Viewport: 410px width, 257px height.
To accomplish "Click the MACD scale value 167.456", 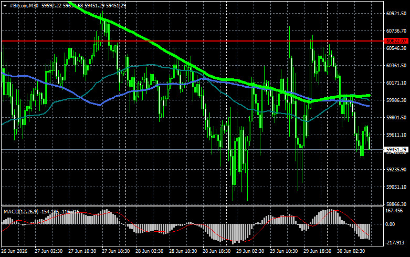I will (x=394, y=211).
